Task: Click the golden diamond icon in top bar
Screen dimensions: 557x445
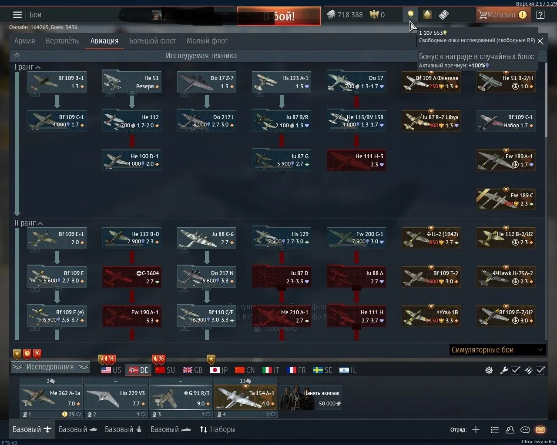Action: 427,15
